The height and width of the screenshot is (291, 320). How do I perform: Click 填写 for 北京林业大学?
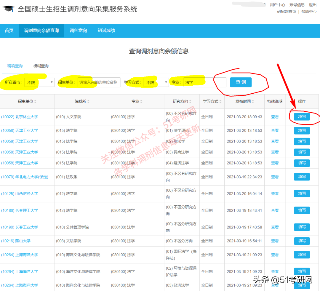[302, 116]
